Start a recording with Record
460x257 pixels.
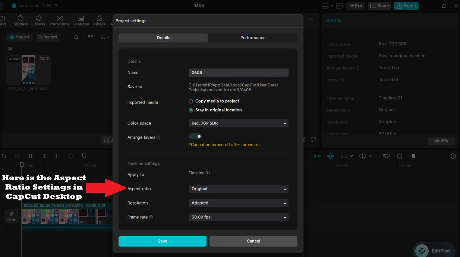click(x=47, y=37)
